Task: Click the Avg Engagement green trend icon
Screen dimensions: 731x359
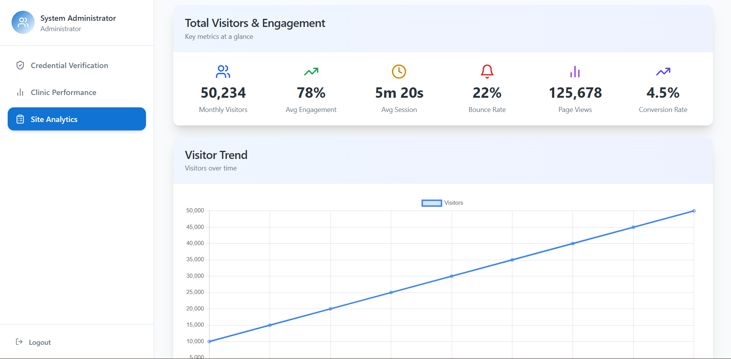Action: [311, 72]
